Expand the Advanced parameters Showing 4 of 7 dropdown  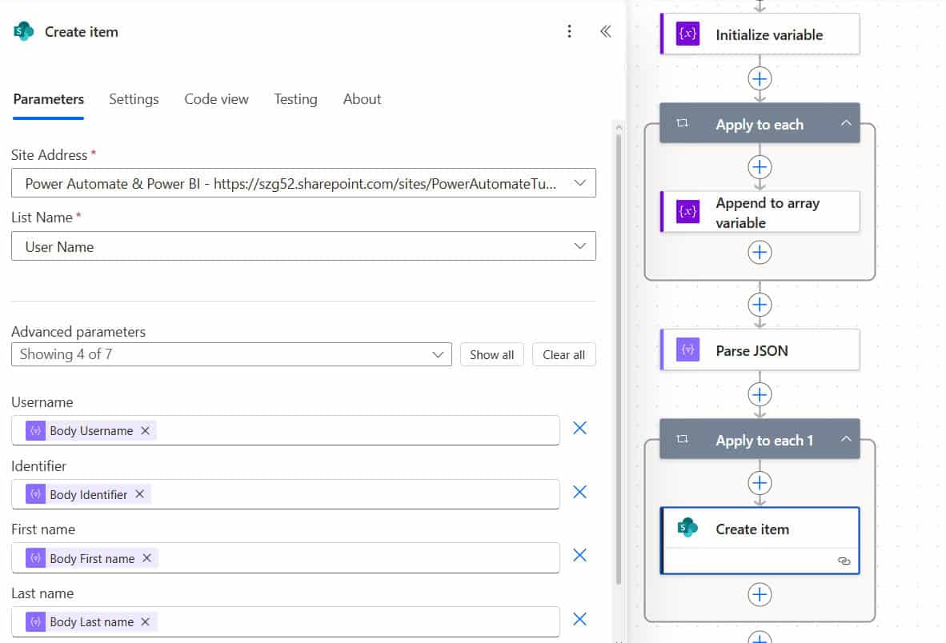(x=231, y=354)
